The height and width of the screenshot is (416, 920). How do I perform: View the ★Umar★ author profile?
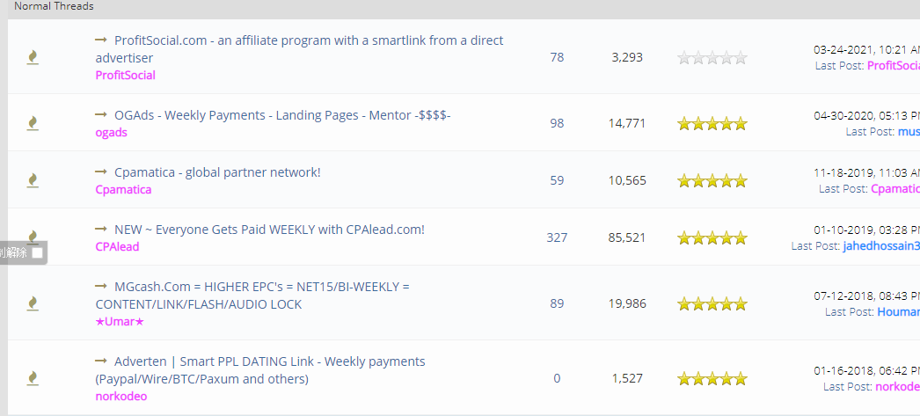(x=120, y=322)
